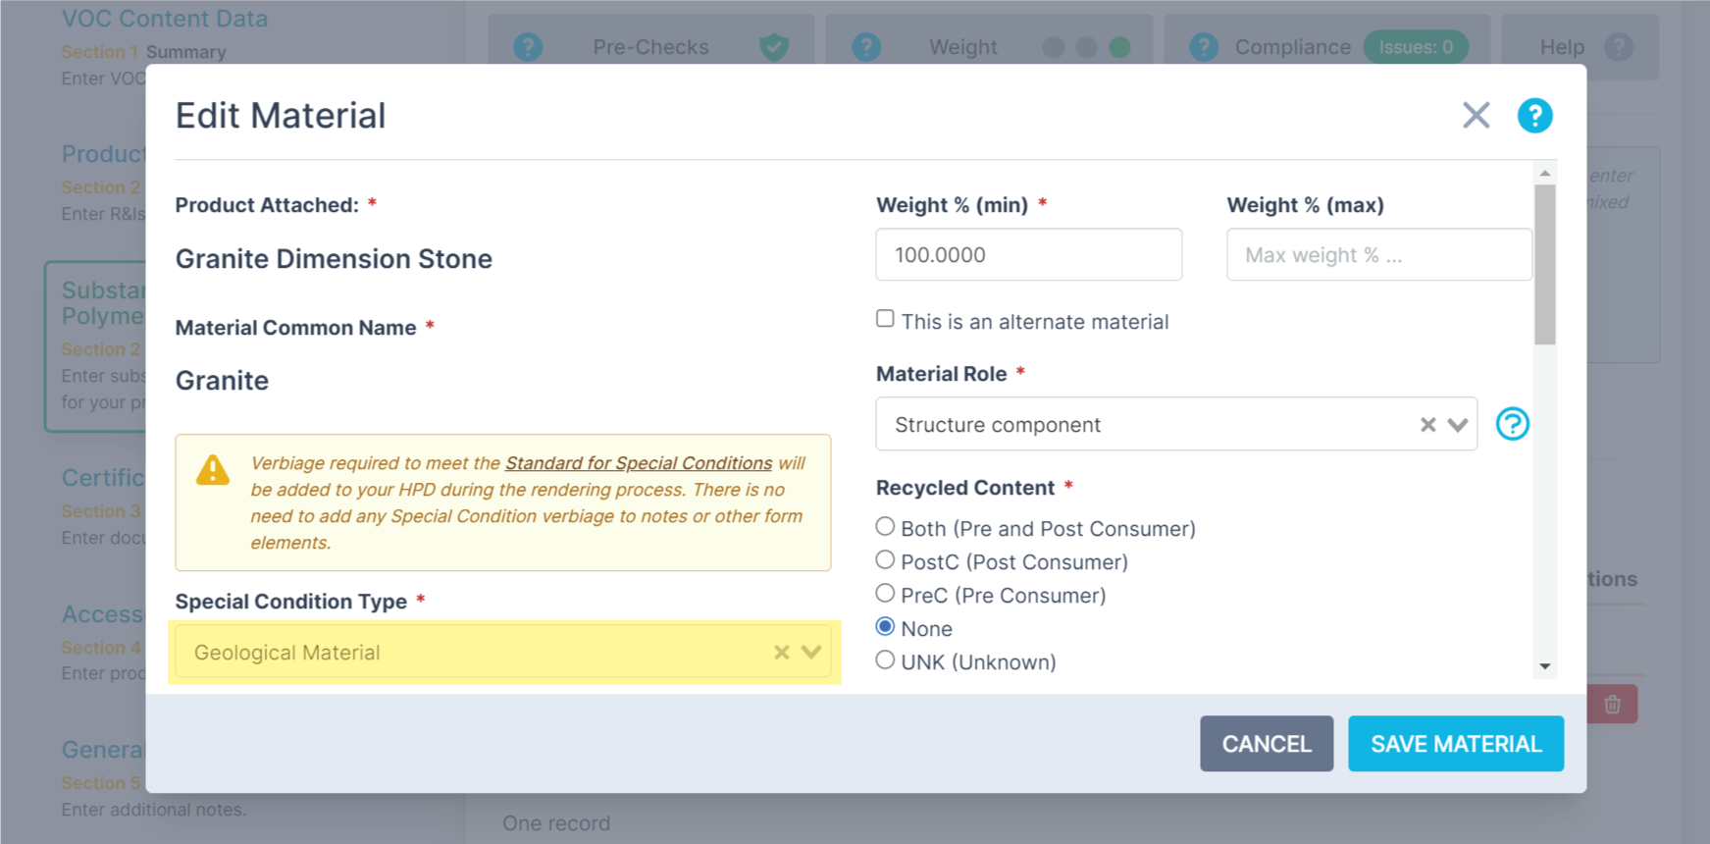Screen dimensions: 1710x844
Task: Open the Compliance tab
Action: 1292,47
